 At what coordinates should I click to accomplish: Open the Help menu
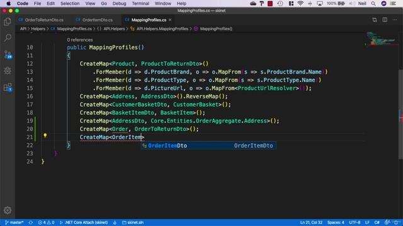pyautogui.click(x=181, y=3)
